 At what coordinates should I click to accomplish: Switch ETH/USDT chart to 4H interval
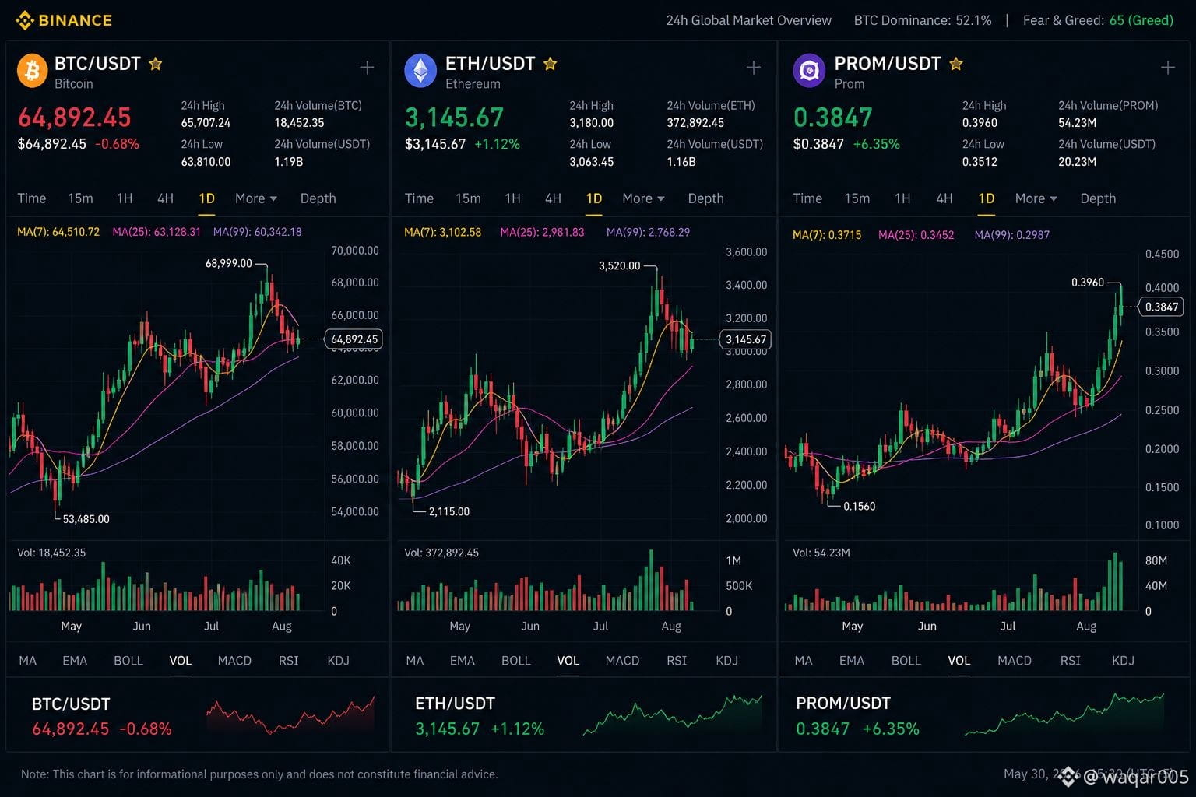[x=553, y=198]
